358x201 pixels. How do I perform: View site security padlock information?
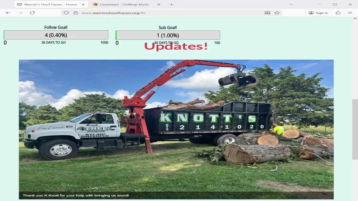(x=76, y=13)
